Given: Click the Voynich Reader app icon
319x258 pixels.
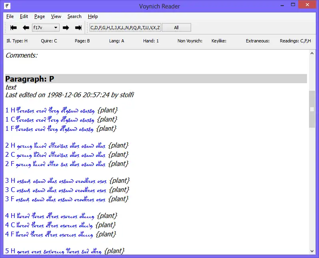Looking at the screenshot, I should pos(7,6).
